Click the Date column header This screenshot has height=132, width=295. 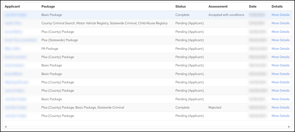pos(252,7)
